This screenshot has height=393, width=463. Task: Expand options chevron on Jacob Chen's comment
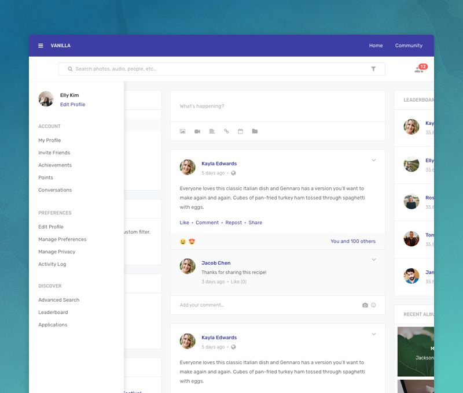(x=373, y=259)
